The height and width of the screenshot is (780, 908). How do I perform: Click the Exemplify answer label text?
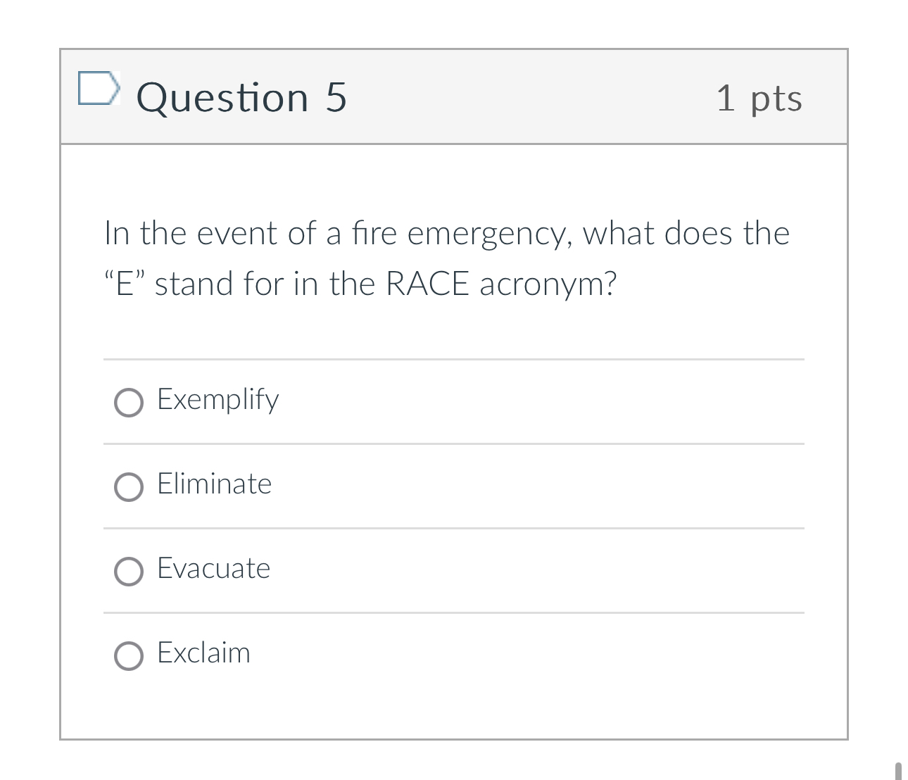(217, 400)
